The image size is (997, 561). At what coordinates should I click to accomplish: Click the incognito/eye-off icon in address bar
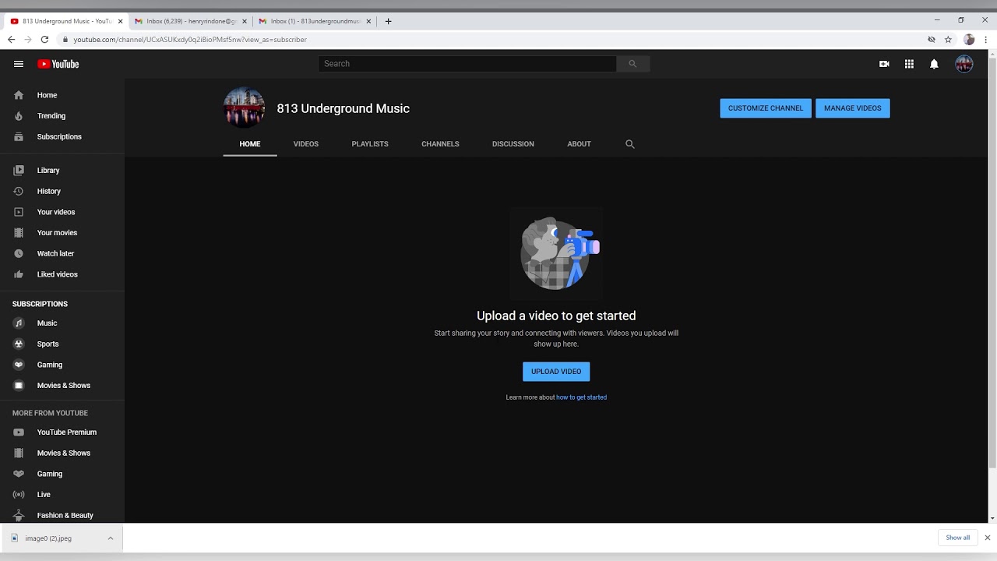(x=932, y=40)
